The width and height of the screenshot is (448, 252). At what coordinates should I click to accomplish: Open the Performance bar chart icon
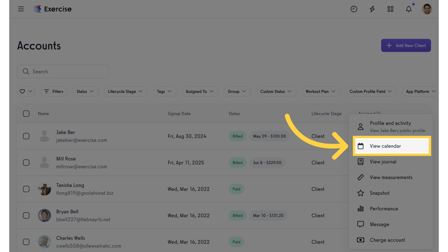point(360,209)
